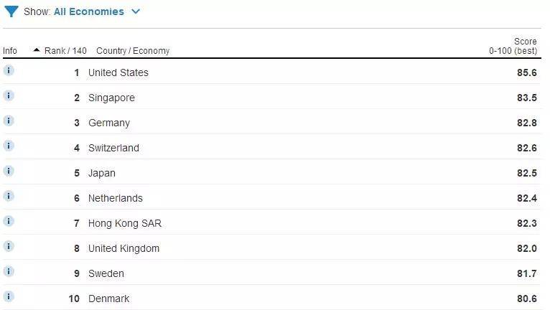The image size is (550, 310).
Task: Click the info icon for United Kingdom
Action: [x=9, y=246]
